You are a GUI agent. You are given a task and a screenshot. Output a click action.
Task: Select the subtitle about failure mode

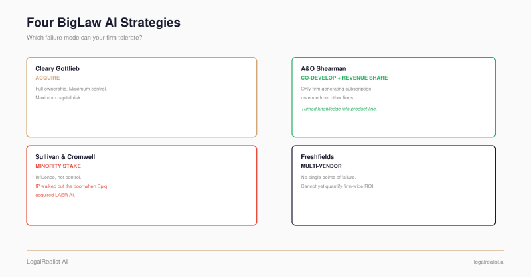click(x=84, y=38)
